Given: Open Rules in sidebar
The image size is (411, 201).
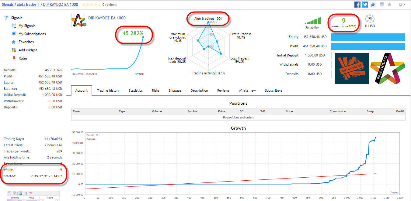Looking at the screenshot, I should coord(23,58).
